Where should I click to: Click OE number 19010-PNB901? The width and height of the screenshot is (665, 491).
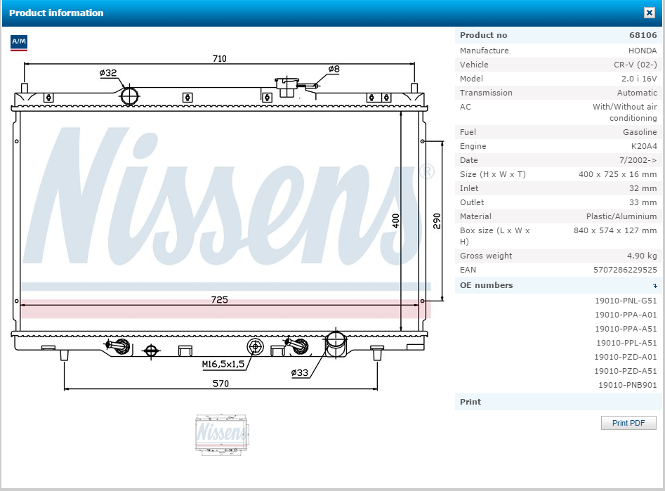[x=628, y=385]
